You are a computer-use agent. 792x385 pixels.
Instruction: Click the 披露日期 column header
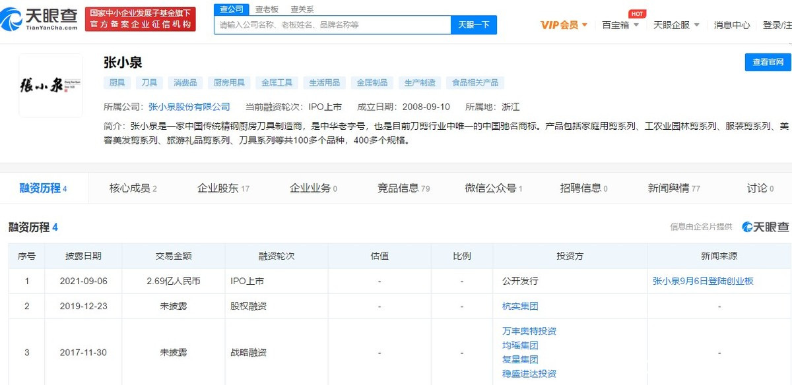click(83, 256)
